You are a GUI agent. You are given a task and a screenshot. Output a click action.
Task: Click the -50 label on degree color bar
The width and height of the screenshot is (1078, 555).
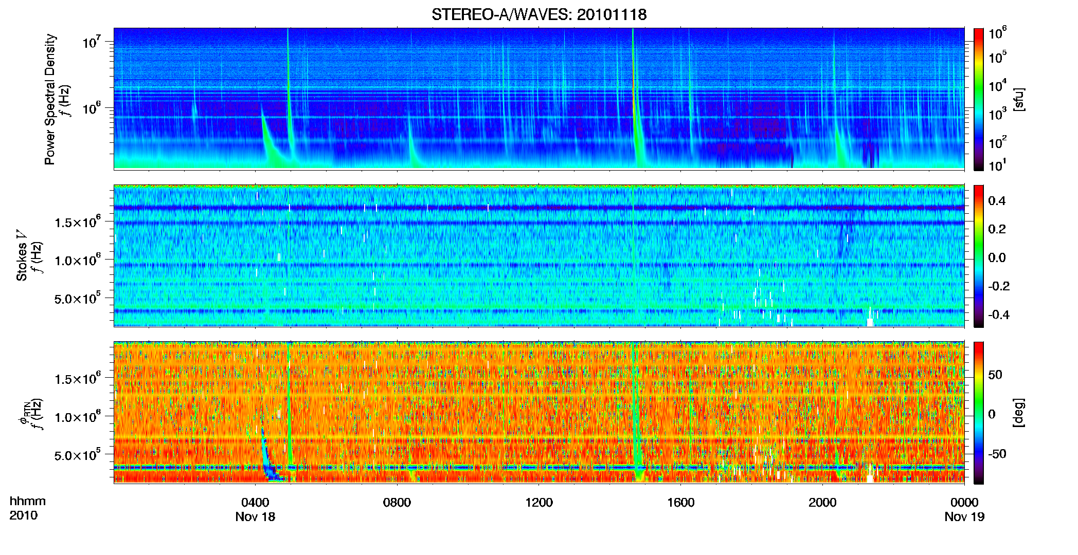[x=997, y=454]
